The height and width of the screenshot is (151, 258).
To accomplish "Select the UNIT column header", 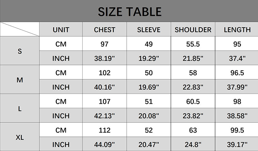I will 61,30.
